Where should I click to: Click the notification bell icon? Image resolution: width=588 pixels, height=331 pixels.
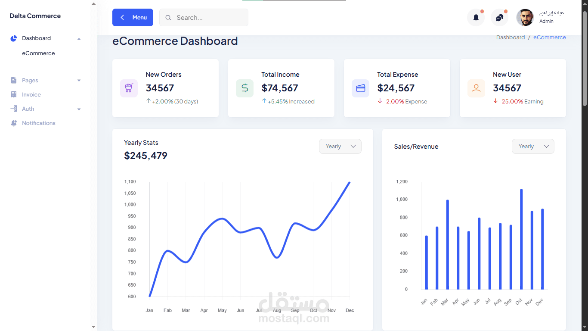(476, 18)
